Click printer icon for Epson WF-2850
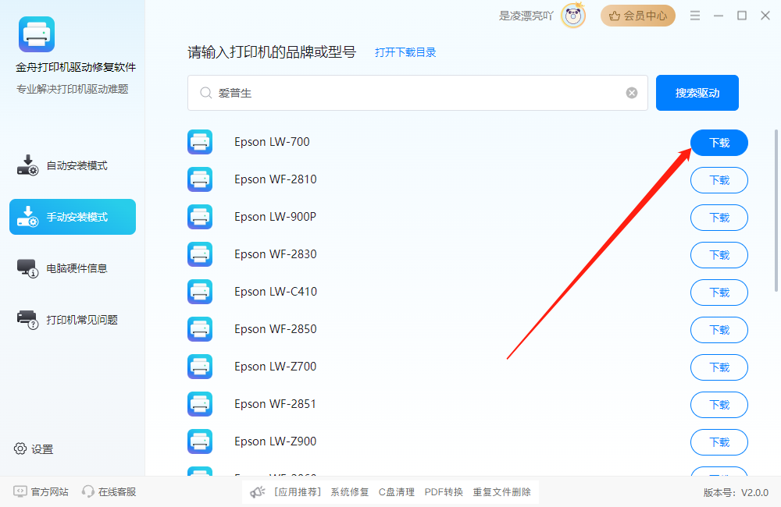Image resolution: width=781 pixels, height=507 pixels. pyautogui.click(x=200, y=329)
